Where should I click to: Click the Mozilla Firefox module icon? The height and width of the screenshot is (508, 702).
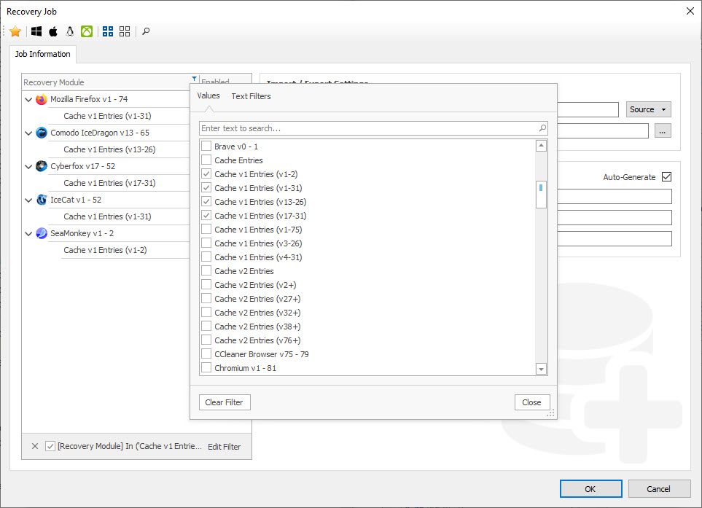[x=42, y=99]
